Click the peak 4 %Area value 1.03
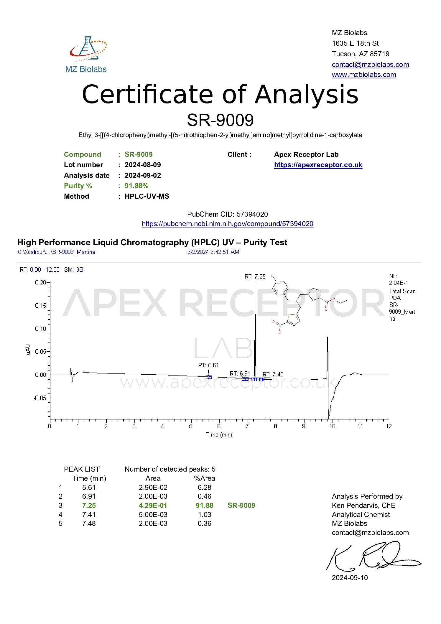 (x=205, y=515)
